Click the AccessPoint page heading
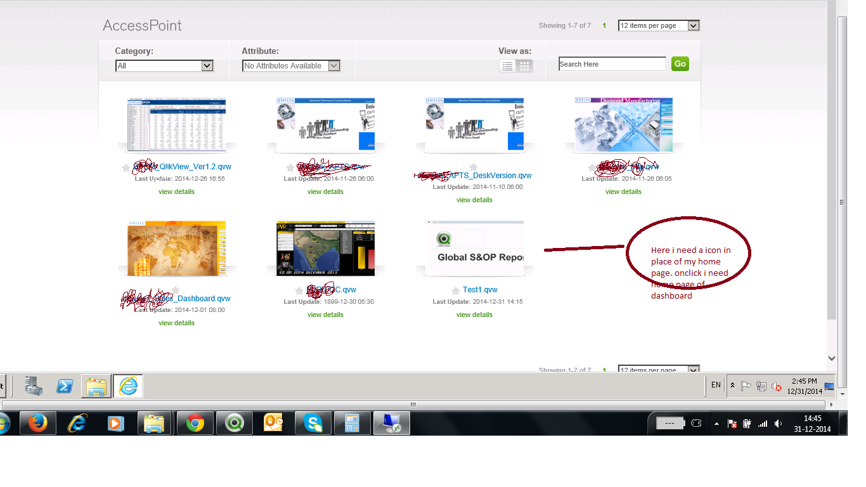This screenshot has width=866, height=487. coord(142,25)
